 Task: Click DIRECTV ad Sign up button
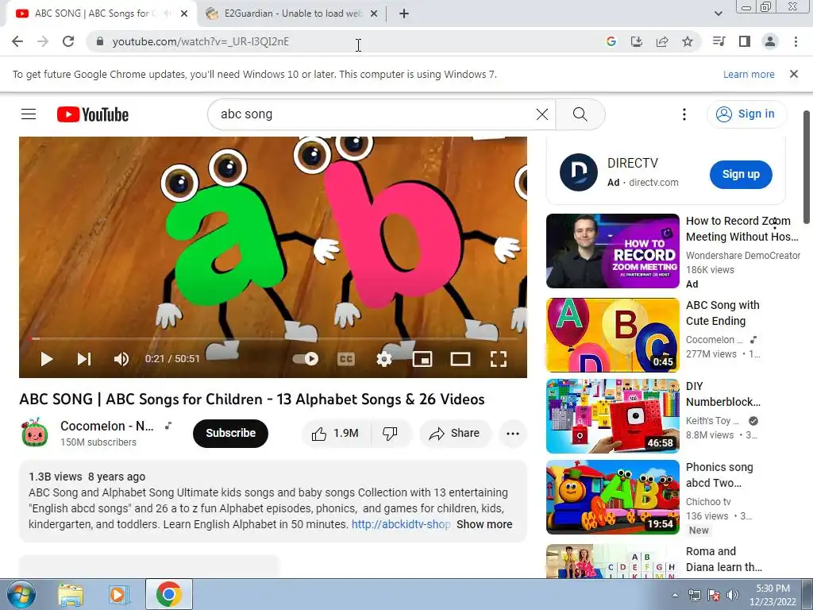[741, 174]
